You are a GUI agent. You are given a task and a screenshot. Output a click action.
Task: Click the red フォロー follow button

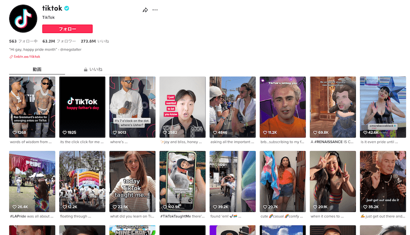coord(67,29)
